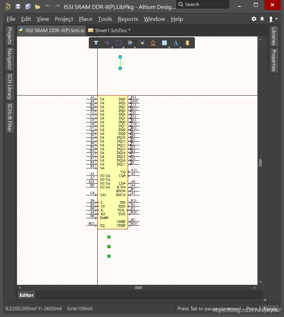Click the scroll down arrow

(x=260, y=282)
